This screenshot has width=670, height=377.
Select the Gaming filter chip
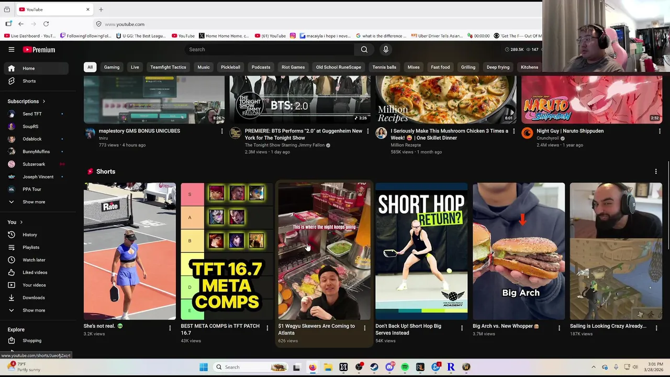click(111, 67)
